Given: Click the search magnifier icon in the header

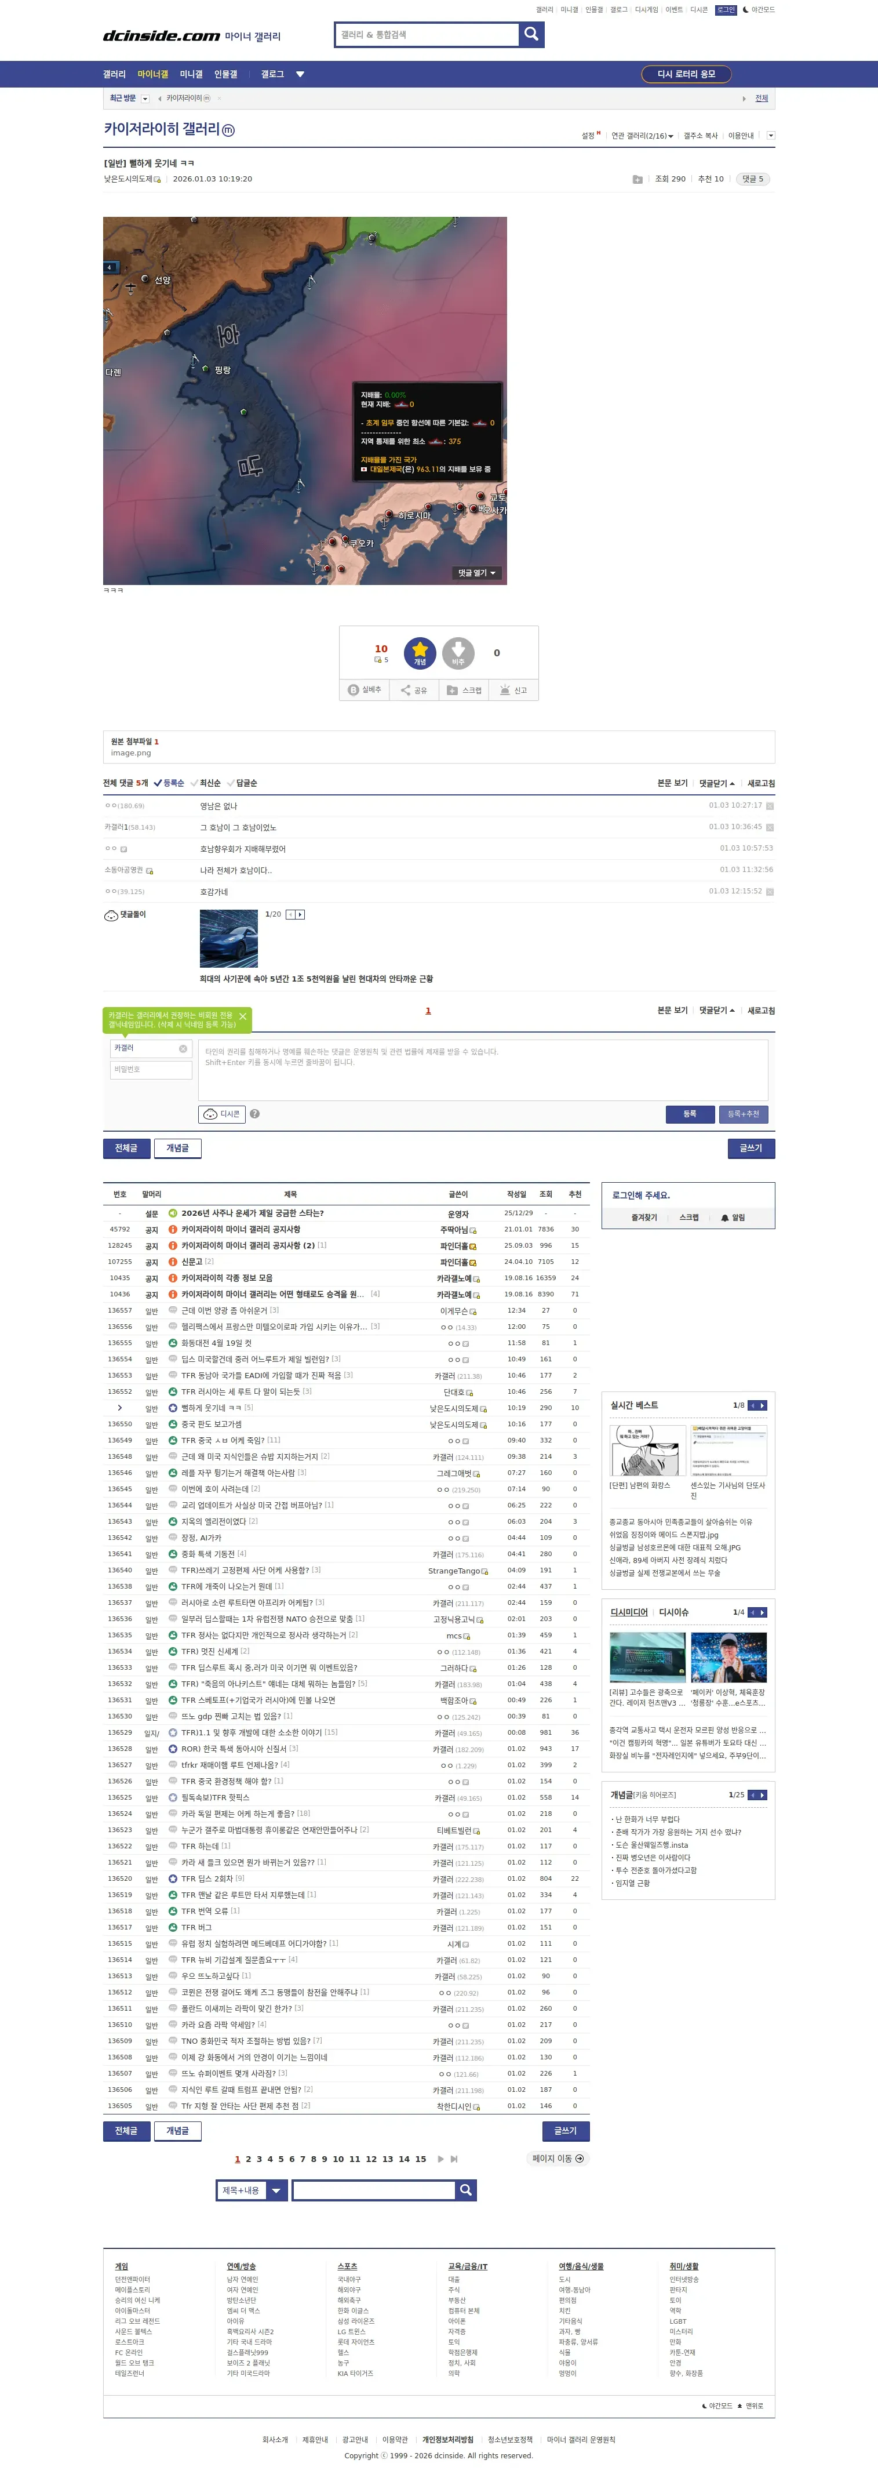Looking at the screenshot, I should [531, 35].
